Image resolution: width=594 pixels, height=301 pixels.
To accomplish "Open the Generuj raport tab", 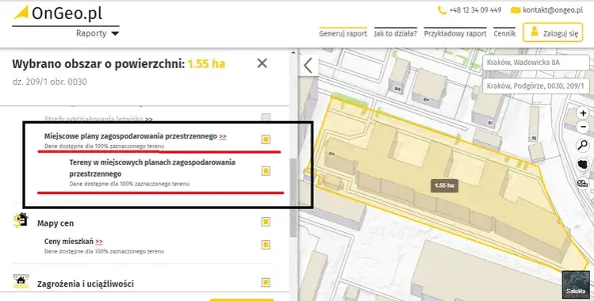I will [x=343, y=33].
